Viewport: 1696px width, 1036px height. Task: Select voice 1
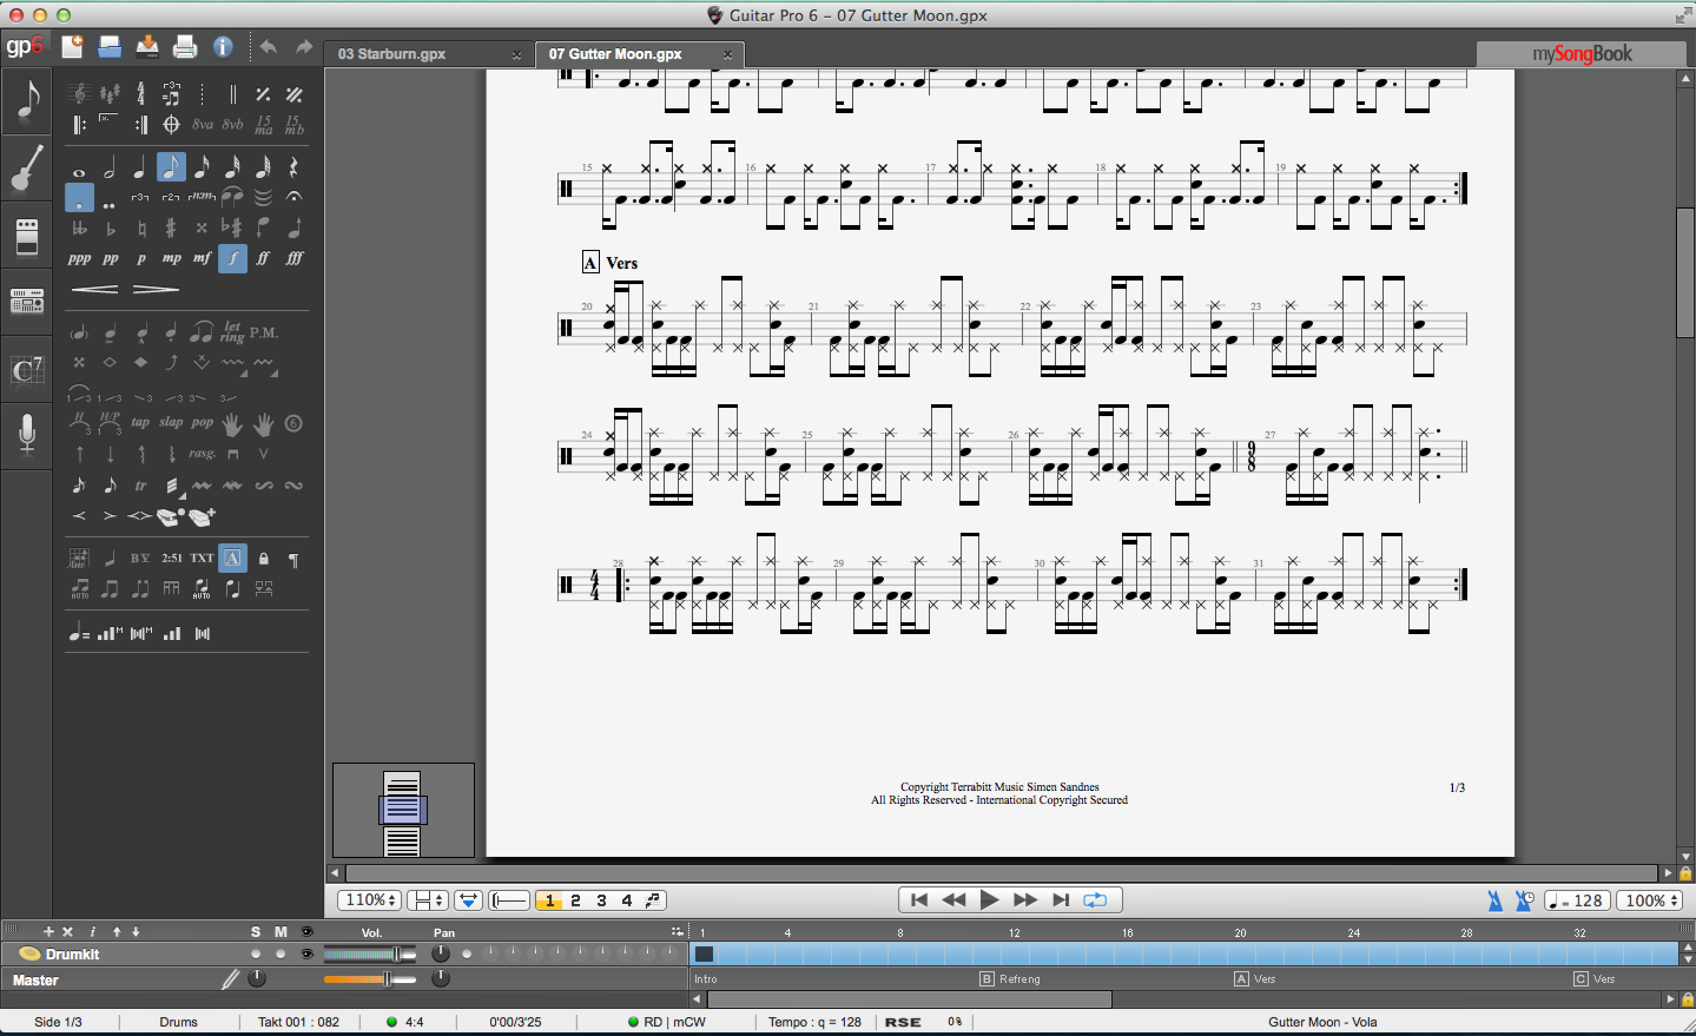click(549, 900)
